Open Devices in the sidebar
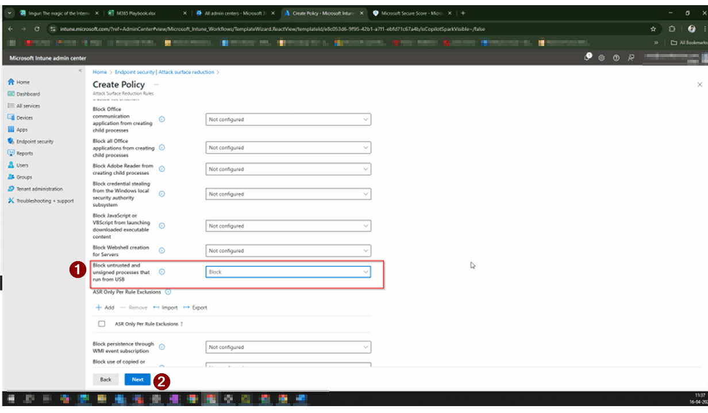The height and width of the screenshot is (413, 708). pos(20,118)
